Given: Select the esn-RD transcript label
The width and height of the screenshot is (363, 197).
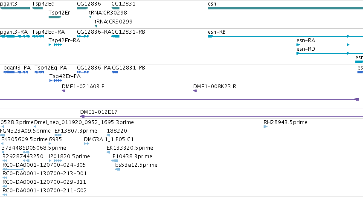Looking at the screenshot, I should (x=306, y=49).
